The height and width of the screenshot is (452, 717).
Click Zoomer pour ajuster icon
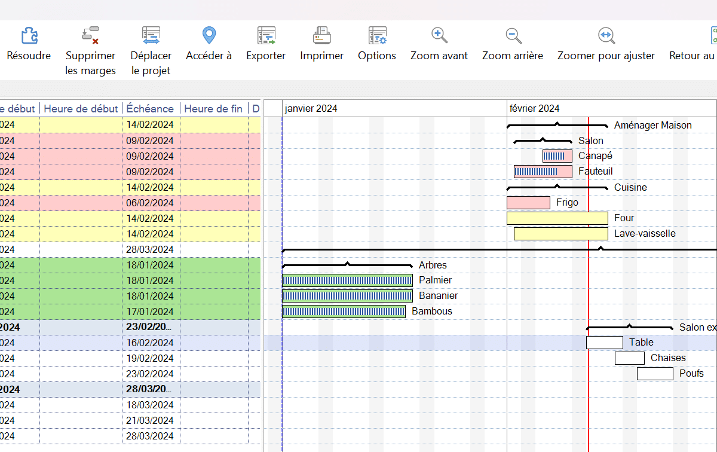606,36
